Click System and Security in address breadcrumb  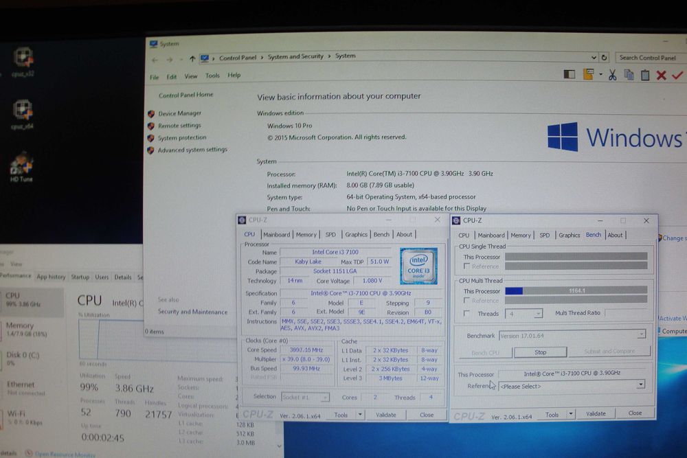pyautogui.click(x=295, y=56)
